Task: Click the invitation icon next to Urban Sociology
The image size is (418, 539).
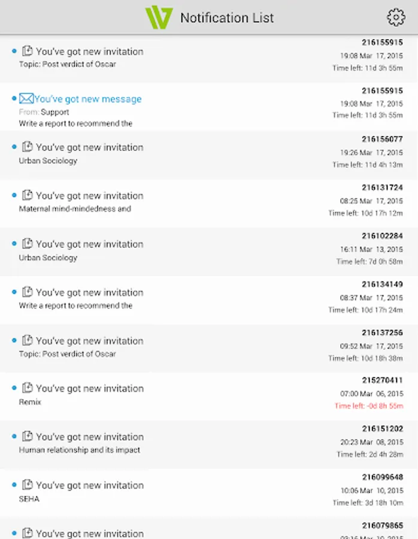Action: point(26,147)
